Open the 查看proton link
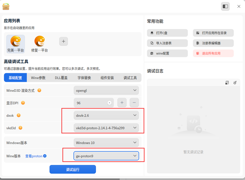Image resolution: width=245 pixels, height=180 pixels. 34,156
